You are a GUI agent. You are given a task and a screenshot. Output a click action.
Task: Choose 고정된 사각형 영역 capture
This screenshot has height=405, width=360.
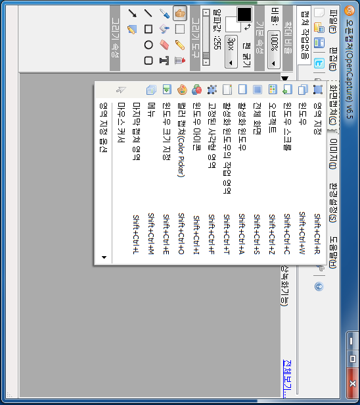(212, 173)
